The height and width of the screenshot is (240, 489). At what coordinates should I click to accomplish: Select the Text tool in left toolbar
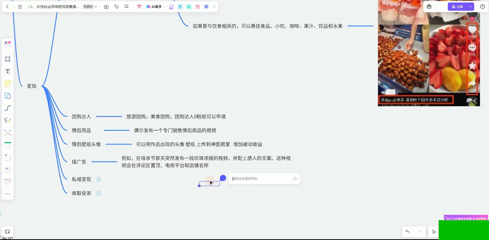pos(8,71)
